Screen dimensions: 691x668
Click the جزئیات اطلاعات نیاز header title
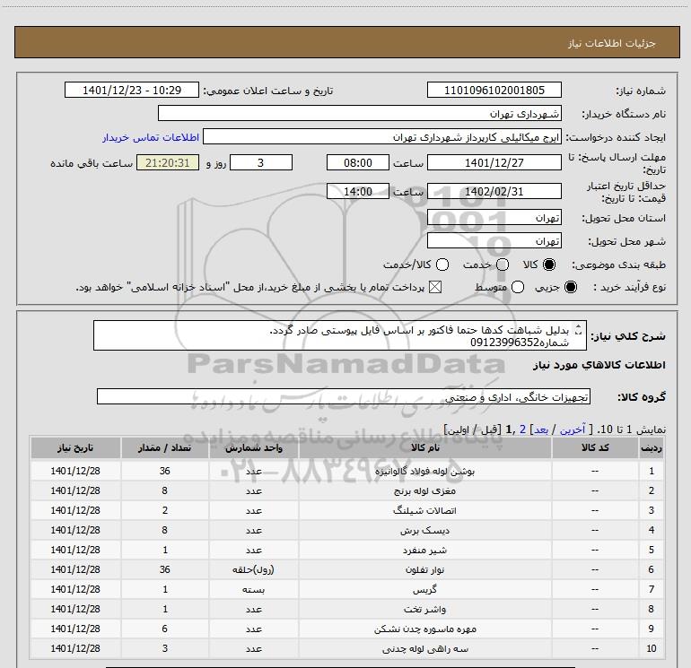[612, 43]
